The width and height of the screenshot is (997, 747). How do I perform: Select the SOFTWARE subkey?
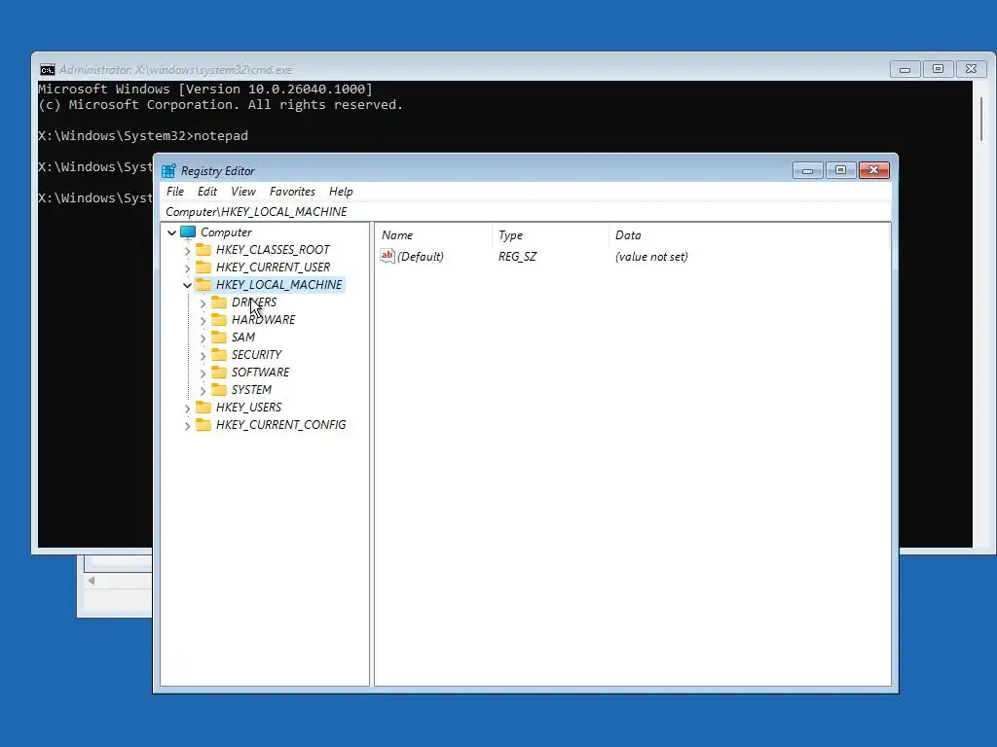coord(260,373)
